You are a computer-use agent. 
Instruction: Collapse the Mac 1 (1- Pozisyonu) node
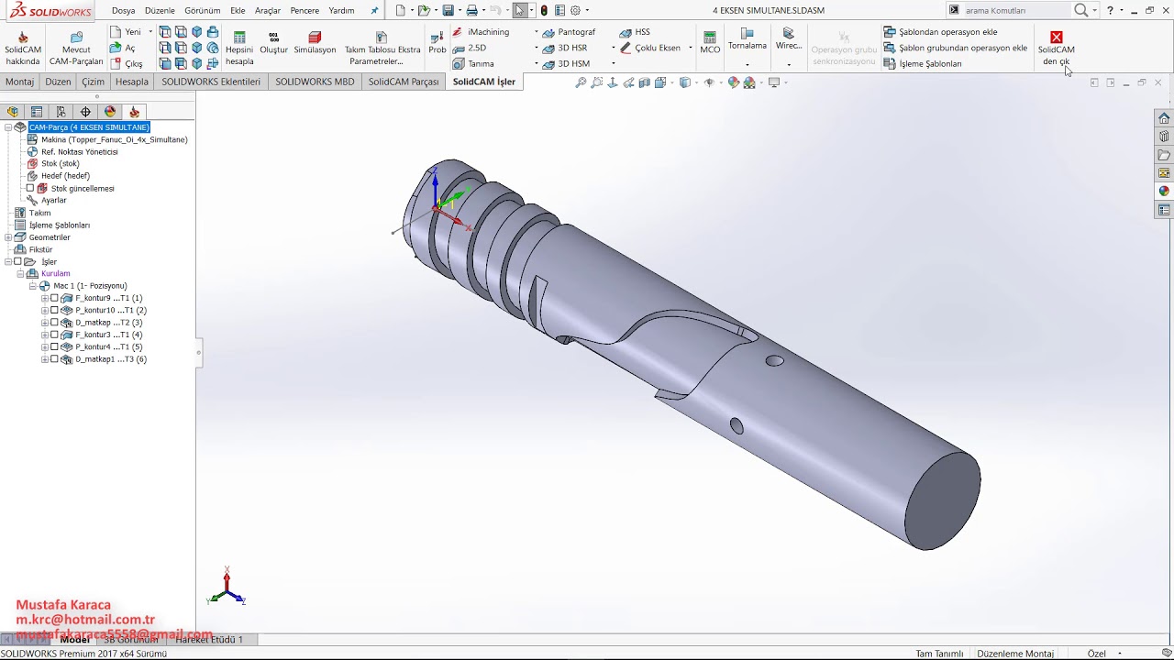33,286
